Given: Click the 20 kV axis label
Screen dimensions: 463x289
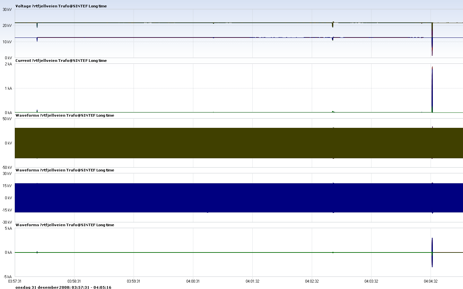Looking at the screenshot, I should [x=7, y=26].
